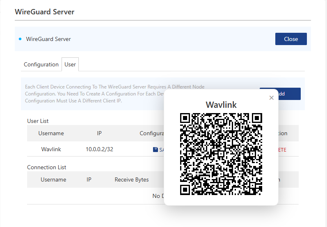Screen dimensions: 327x227
Task: Click the User List section label
Action: (x=38, y=121)
